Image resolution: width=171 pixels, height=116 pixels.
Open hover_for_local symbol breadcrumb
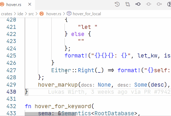87,14
